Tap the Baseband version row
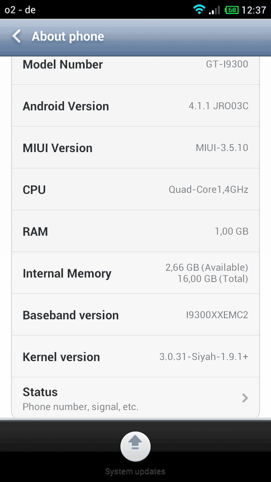271x482 pixels. [135, 315]
